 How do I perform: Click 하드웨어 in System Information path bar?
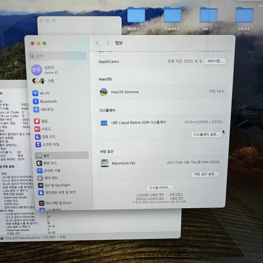point(49,237)
